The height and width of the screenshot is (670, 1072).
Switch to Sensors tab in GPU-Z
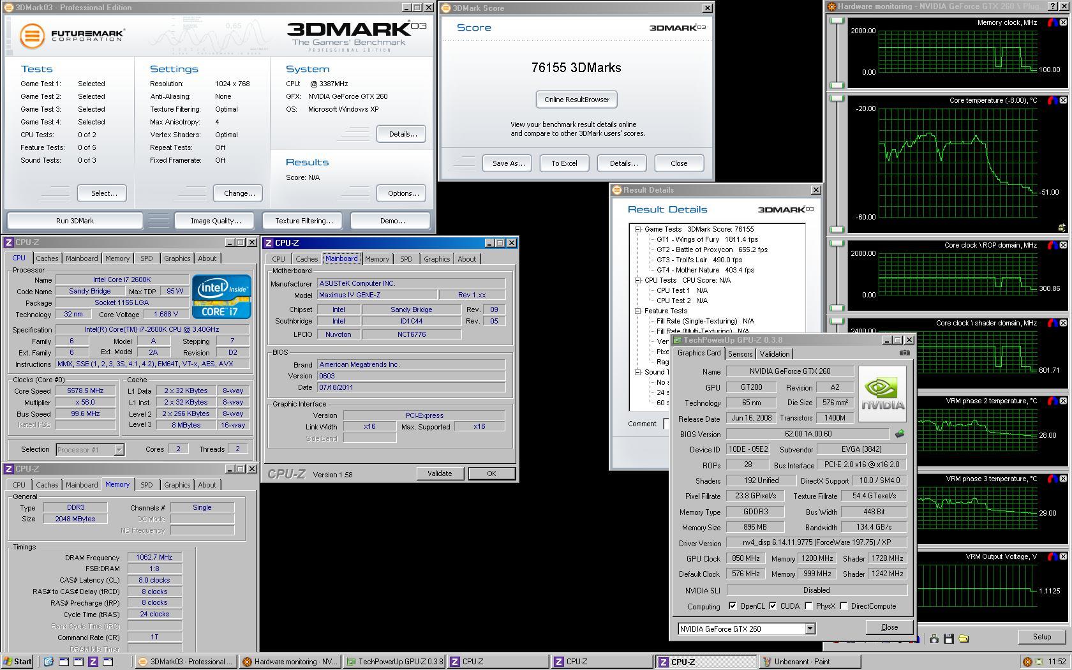(740, 354)
